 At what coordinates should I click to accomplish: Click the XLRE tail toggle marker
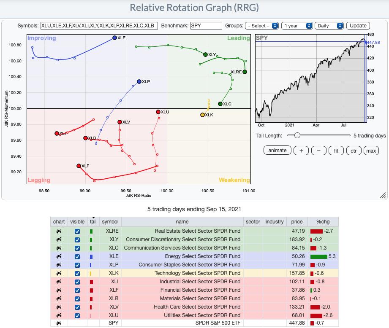(x=91, y=231)
